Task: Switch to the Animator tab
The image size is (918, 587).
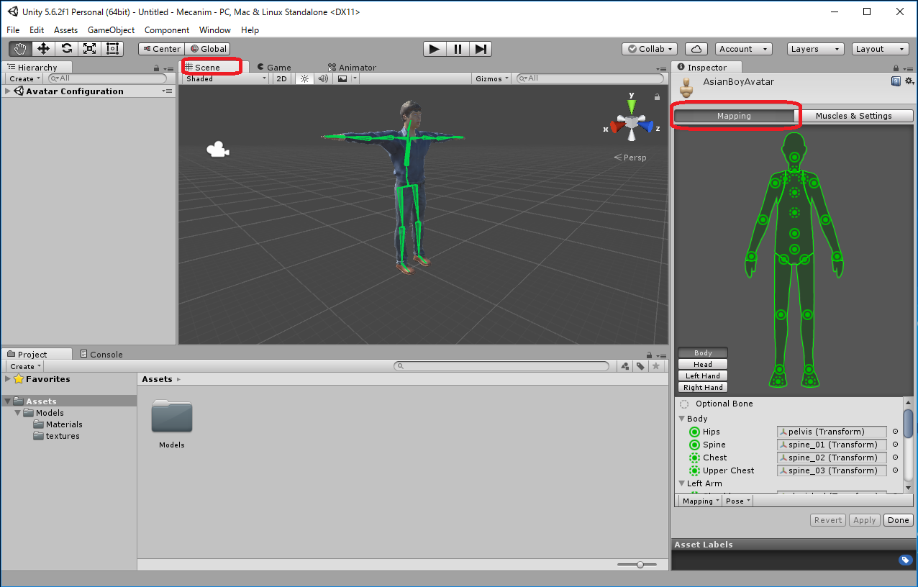Action: tap(352, 68)
